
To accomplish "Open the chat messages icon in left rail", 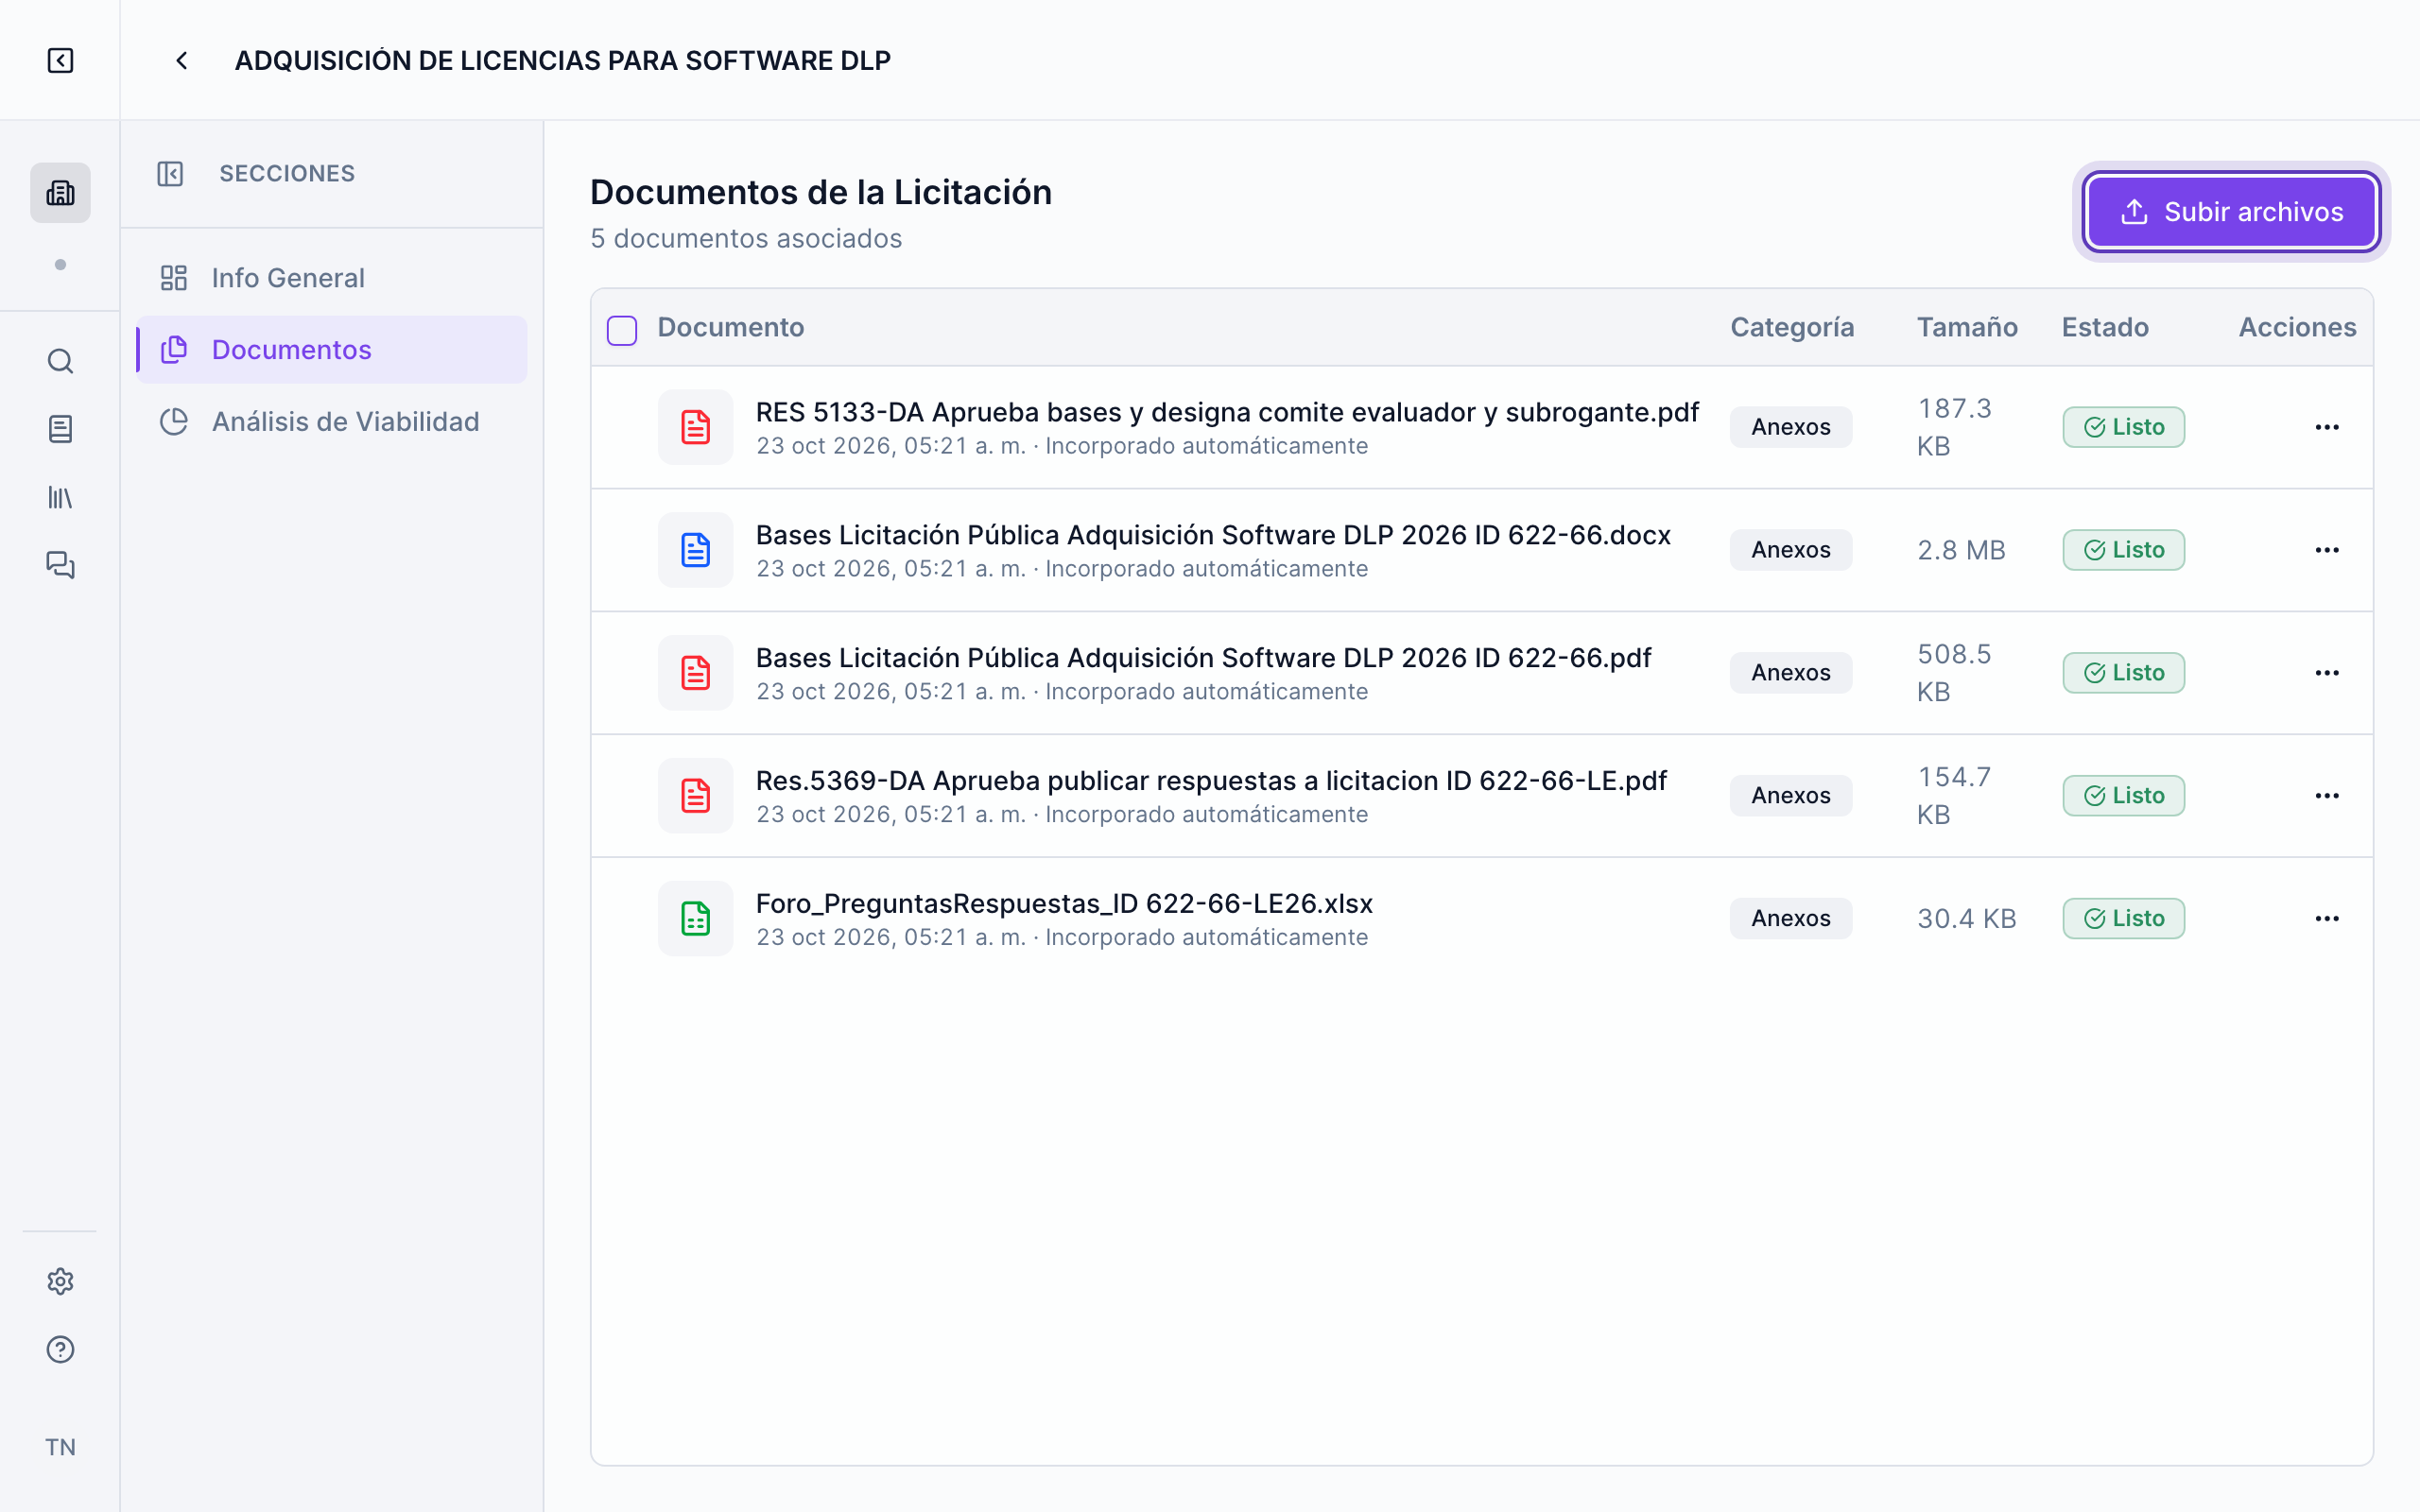I will [60, 565].
